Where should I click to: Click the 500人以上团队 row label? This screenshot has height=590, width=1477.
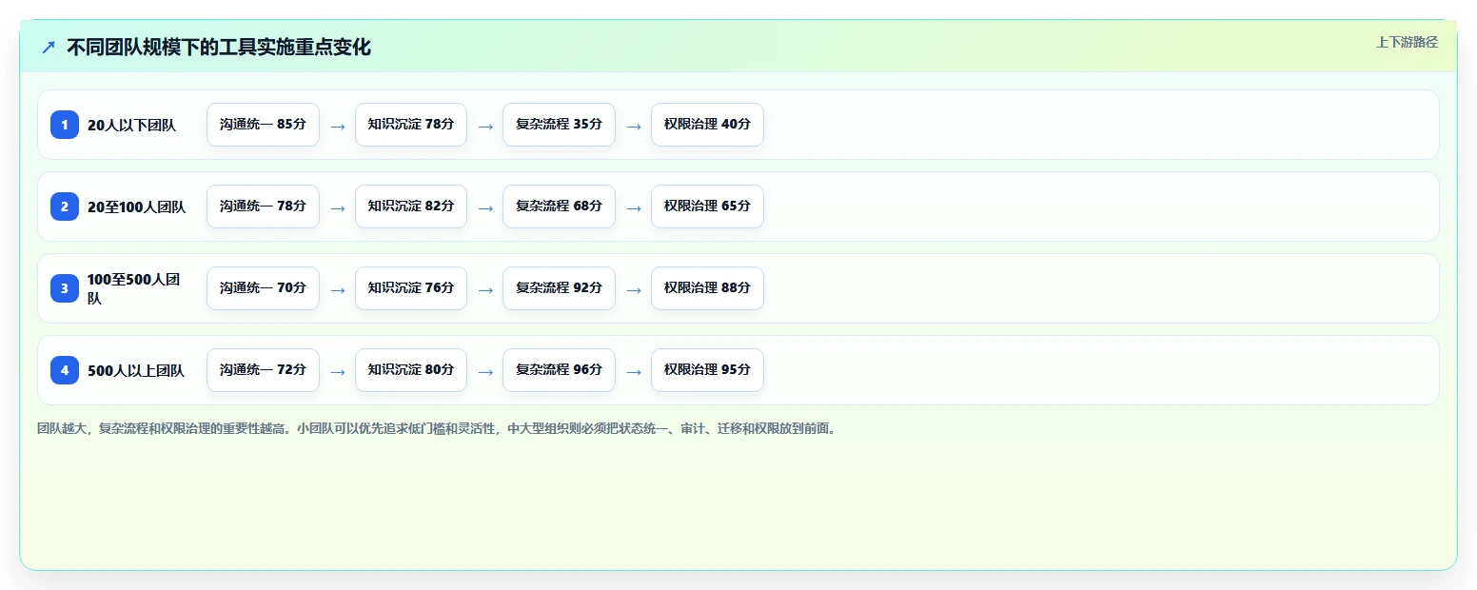136,370
